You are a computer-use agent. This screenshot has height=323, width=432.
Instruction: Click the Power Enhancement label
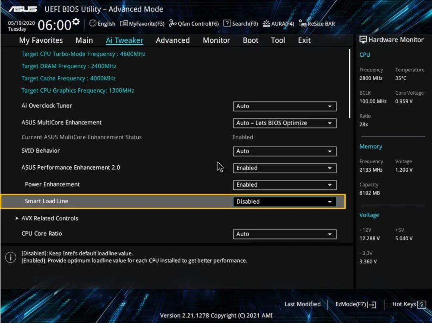coord(52,184)
